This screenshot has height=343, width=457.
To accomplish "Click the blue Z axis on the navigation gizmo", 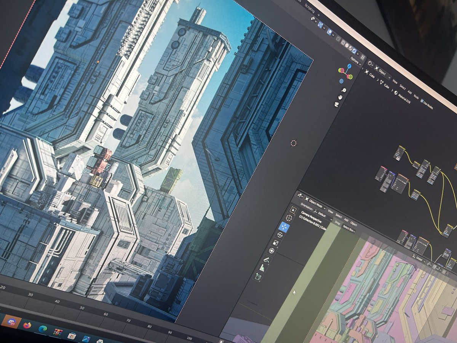I will (x=349, y=66).
